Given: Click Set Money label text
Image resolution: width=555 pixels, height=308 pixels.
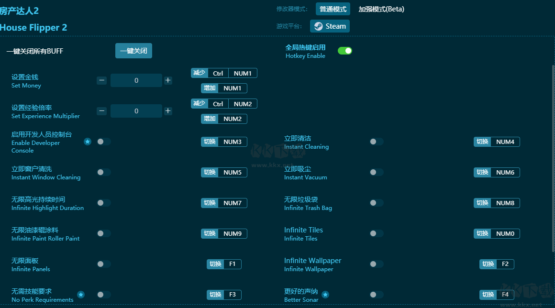Looking at the screenshot, I should [26, 86].
